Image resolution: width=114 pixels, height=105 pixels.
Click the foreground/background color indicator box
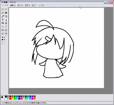(3, 98)
